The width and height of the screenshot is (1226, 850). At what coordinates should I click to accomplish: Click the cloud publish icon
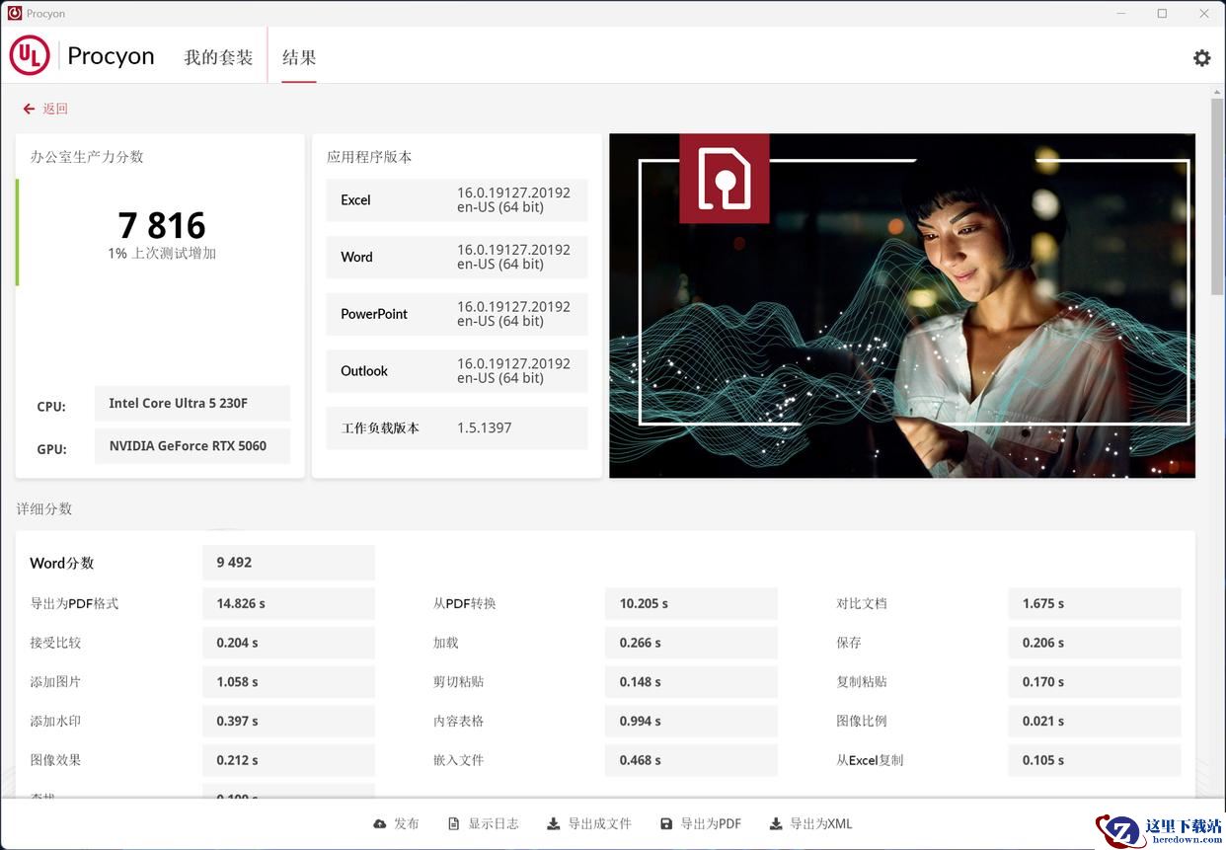pos(380,823)
